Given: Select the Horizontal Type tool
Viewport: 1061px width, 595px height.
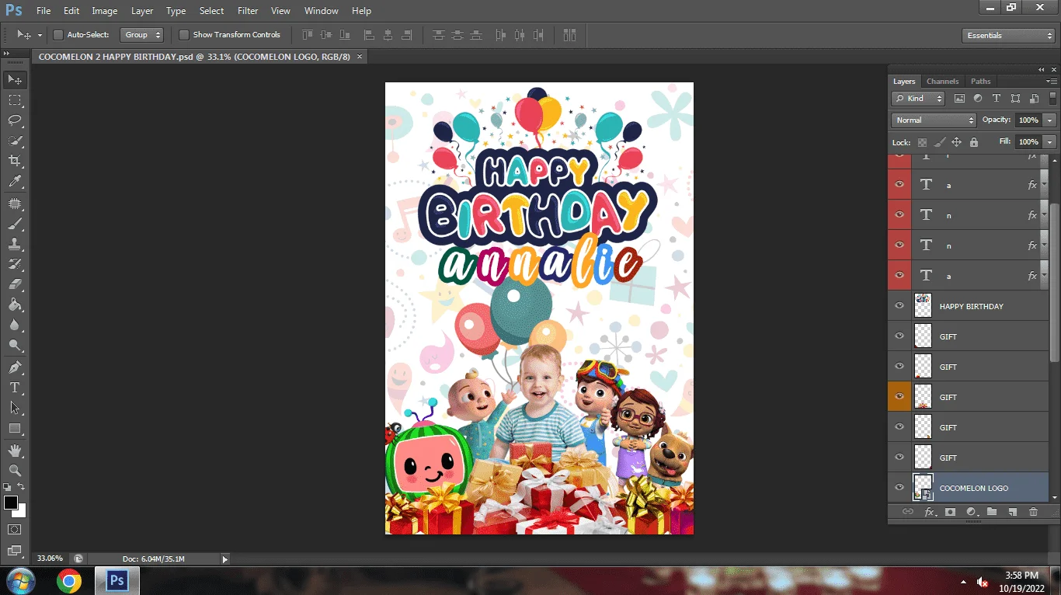Looking at the screenshot, I should (15, 388).
